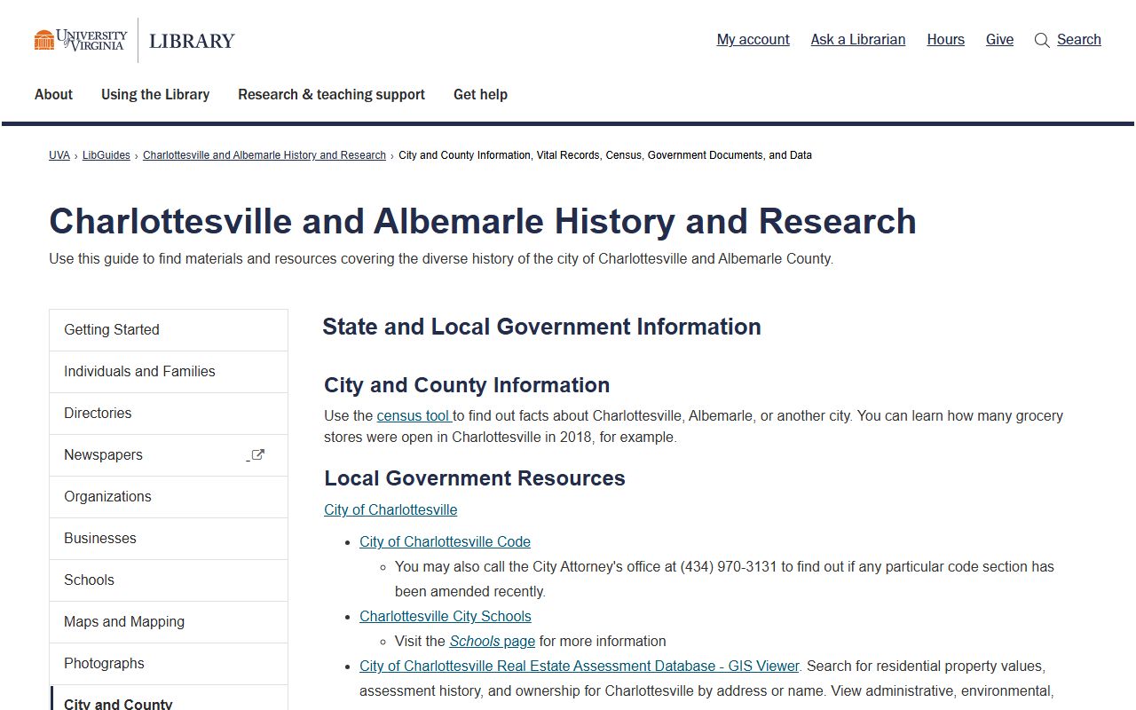1136x710 pixels.
Task: Click the City Attorney phone number text
Action: 729,567
